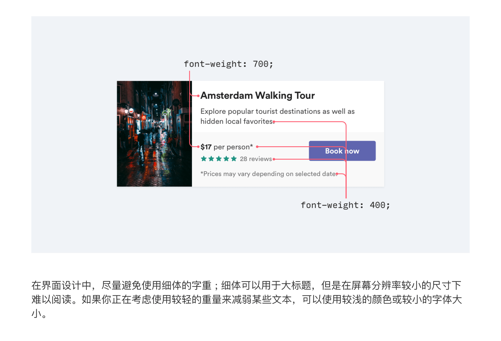This screenshot has height=341, width=501.
Task: Click the font-weight: 700 code label
Action: click(229, 64)
